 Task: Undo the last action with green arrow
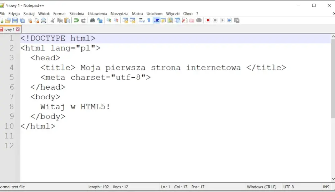click(x=76, y=20)
